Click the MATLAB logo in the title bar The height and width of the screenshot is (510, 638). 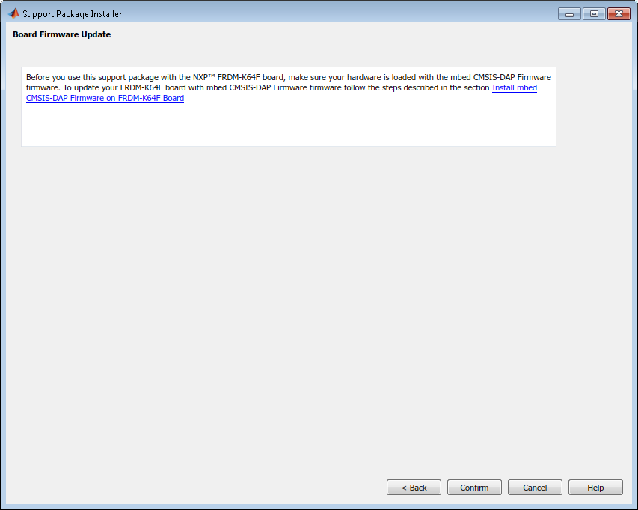coord(13,13)
